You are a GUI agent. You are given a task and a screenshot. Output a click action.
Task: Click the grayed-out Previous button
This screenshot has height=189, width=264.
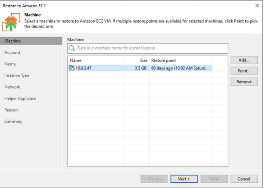pyautogui.click(x=154, y=179)
